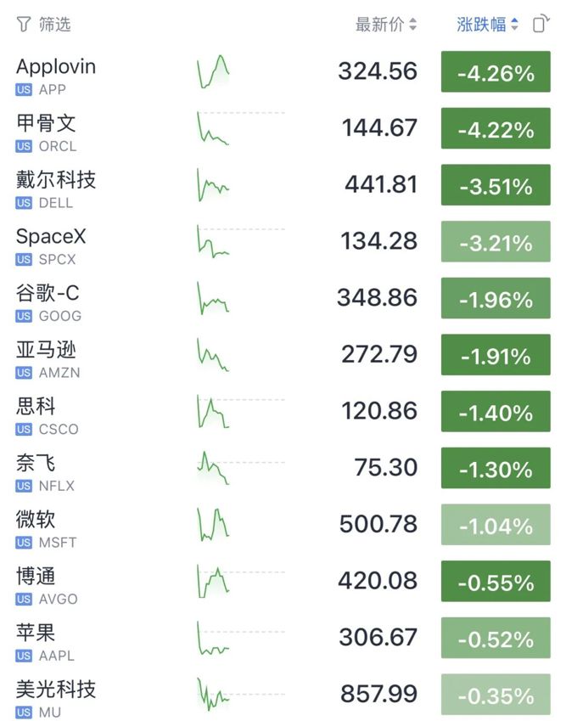The width and height of the screenshot is (566, 721).
Task: Click the 筛选 filter label
Action: coord(54,25)
